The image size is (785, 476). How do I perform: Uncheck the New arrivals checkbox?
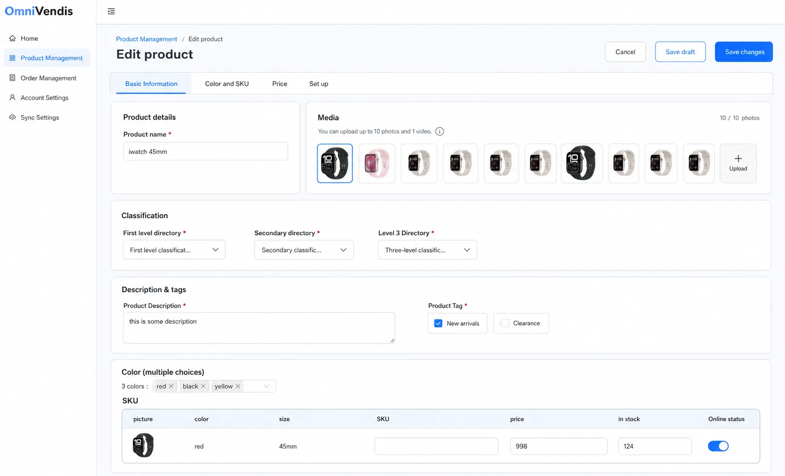[438, 324]
